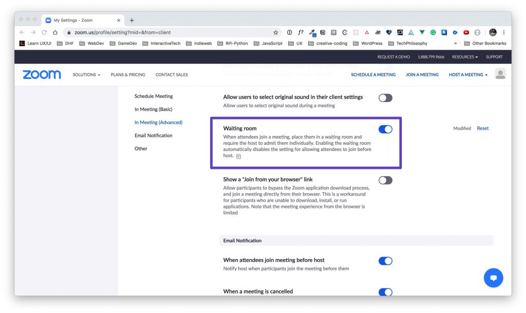Open the WebDev bookmarks folder

[91, 43]
